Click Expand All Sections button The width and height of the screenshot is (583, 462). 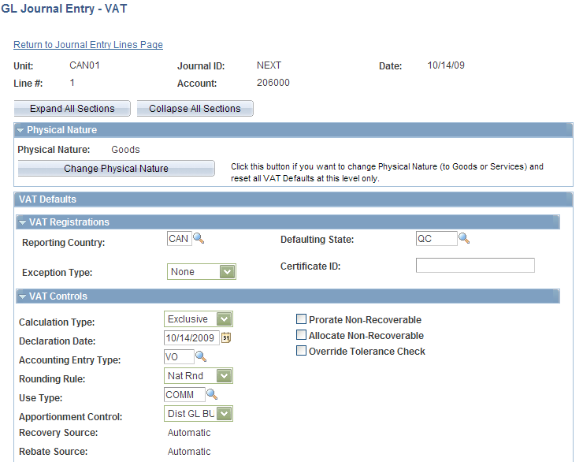(72, 109)
